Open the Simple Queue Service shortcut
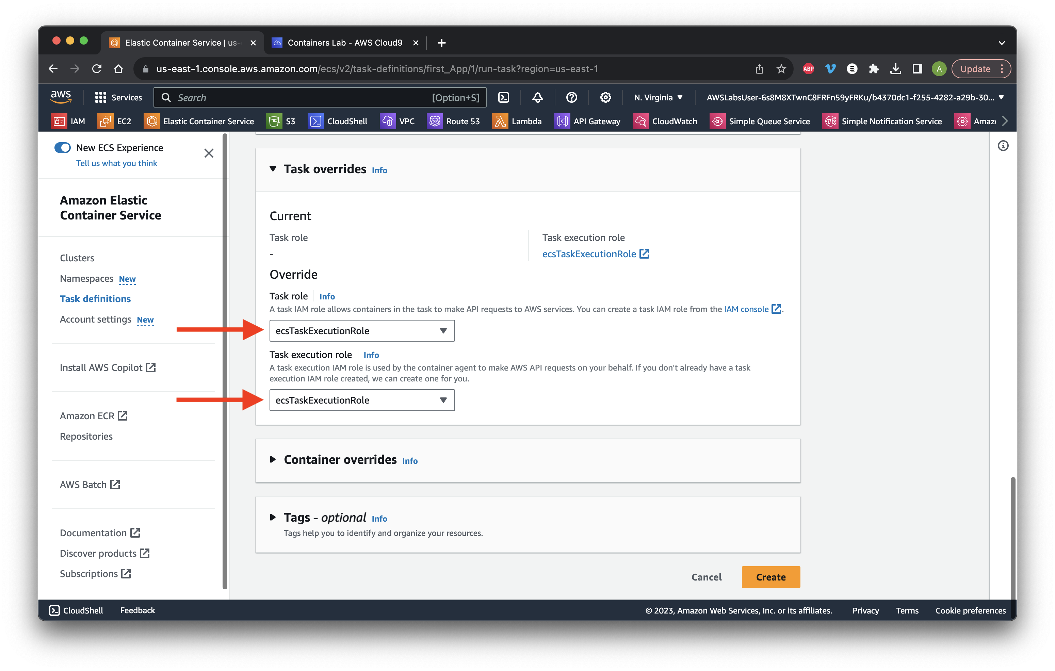The height and width of the screenshot is (671, 1055). 760,121
